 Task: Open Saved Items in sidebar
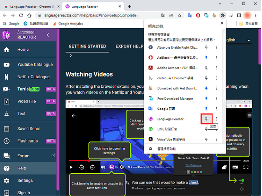28,129
